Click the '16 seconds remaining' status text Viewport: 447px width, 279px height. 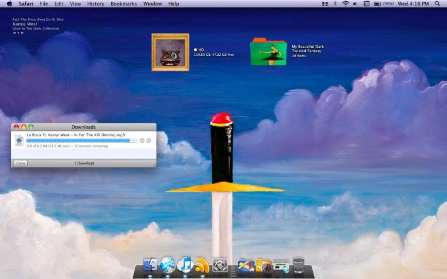coord(91,146)
